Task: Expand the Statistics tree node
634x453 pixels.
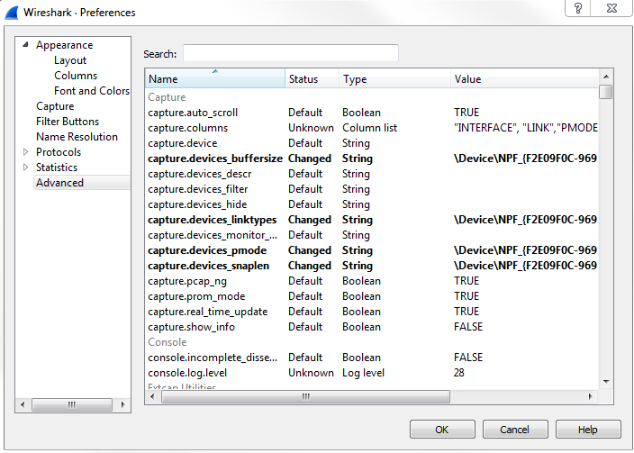Action: (x=26, y=168)
